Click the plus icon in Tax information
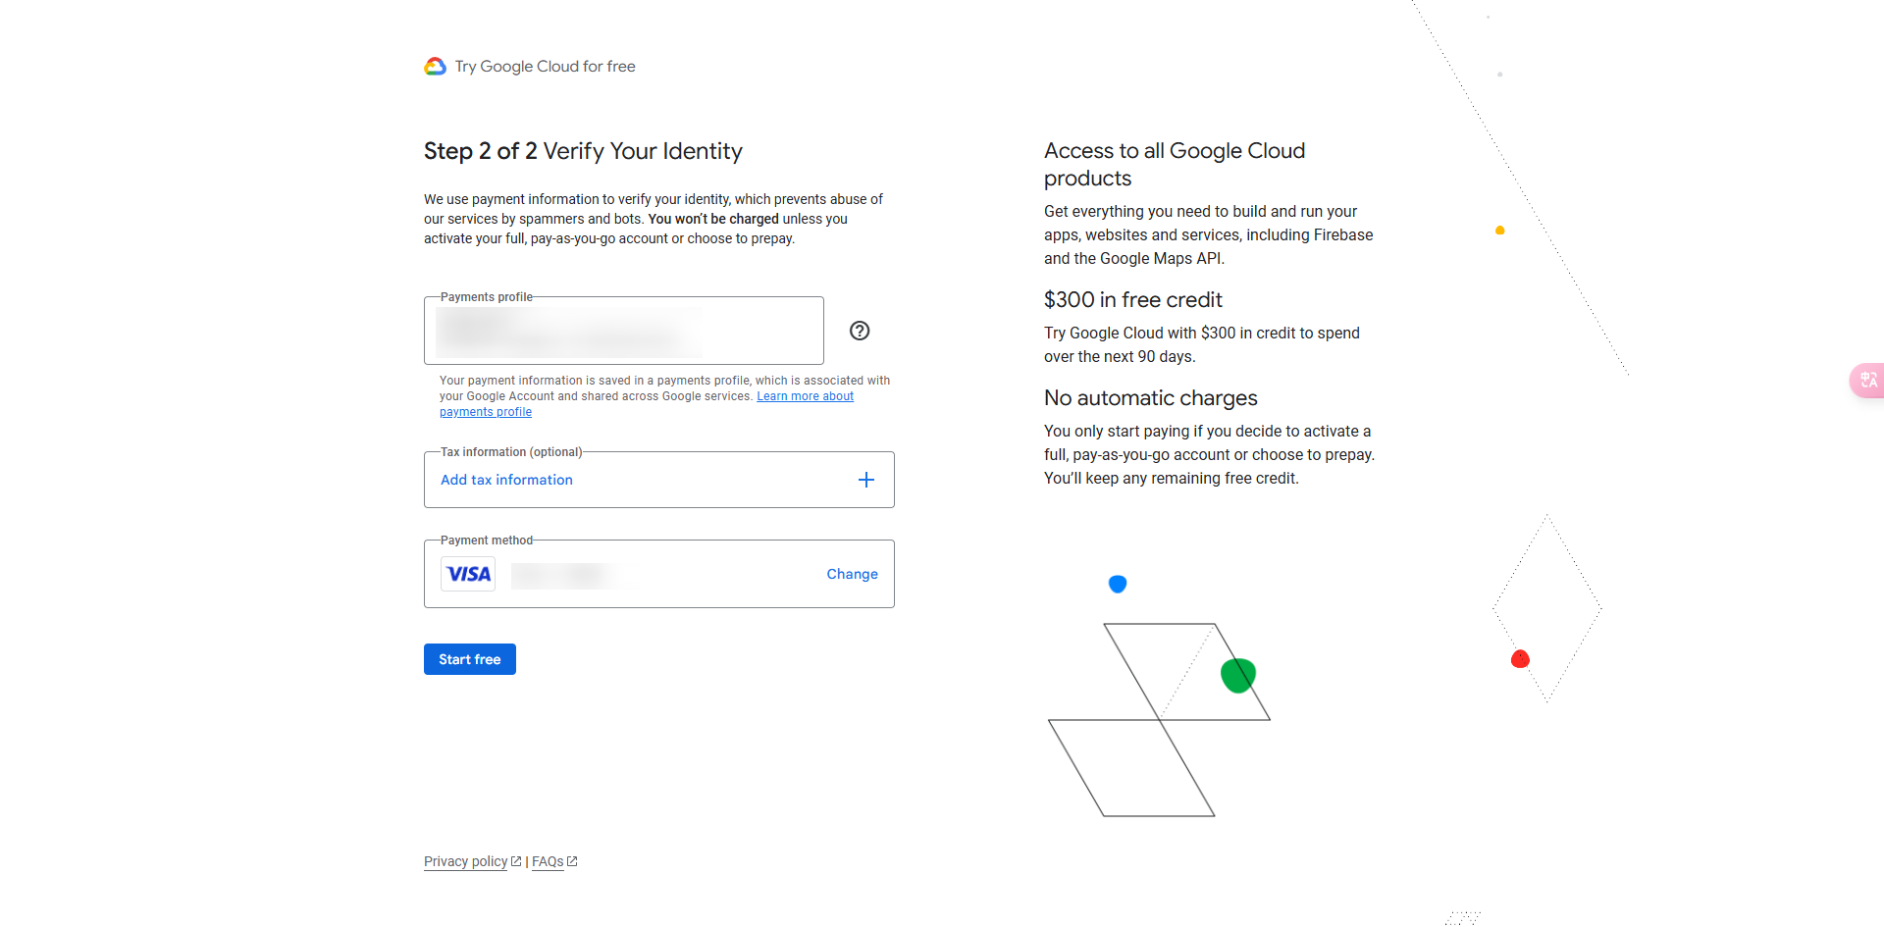 point(866,480)
